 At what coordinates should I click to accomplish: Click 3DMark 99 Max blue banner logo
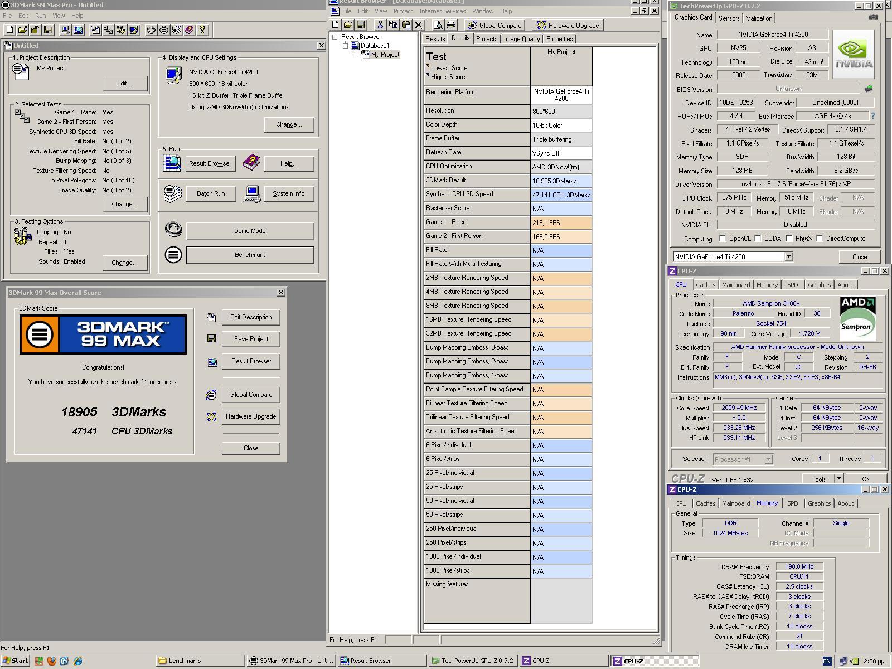click(103, 334)
